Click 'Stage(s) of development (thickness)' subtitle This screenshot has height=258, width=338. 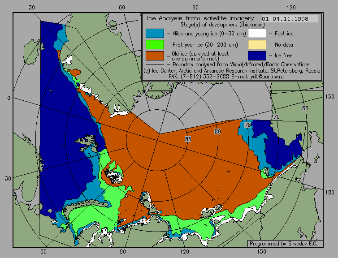click(223, 25)
